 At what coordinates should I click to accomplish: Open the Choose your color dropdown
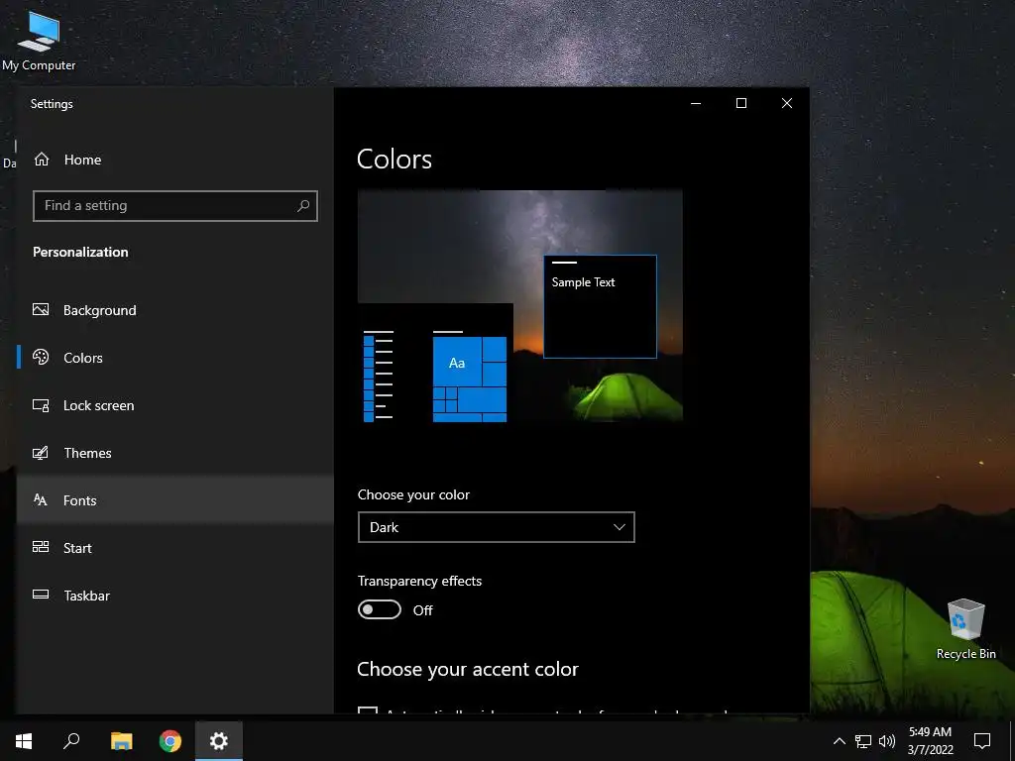pyautogui.click(x=496, y=527)
